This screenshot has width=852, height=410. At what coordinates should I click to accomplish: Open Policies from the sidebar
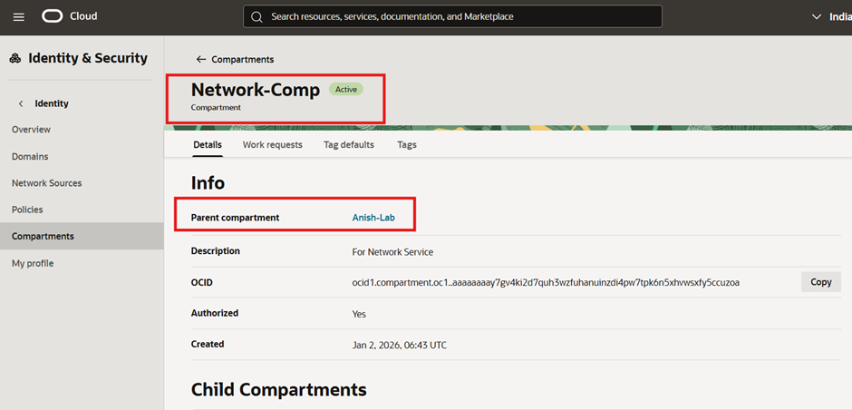(x=27, y=210)
